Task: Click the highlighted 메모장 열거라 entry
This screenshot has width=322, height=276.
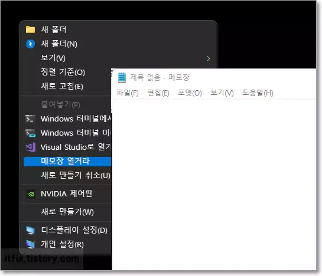Action: pyautogui.click(x=67, y=161)
